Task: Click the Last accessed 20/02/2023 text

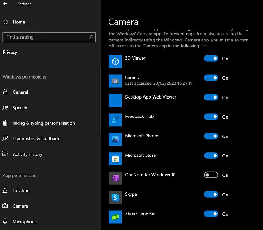Action: (x=159, y=83)
